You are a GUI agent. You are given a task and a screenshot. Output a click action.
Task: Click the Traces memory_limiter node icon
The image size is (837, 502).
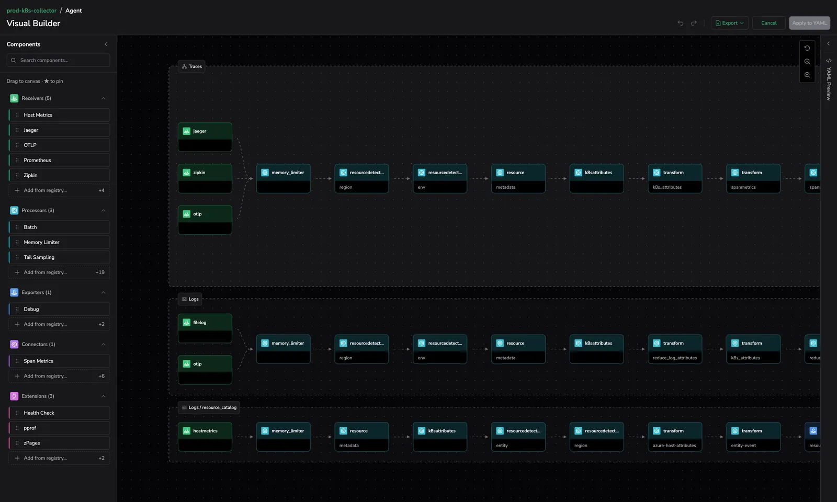[265, 173]
